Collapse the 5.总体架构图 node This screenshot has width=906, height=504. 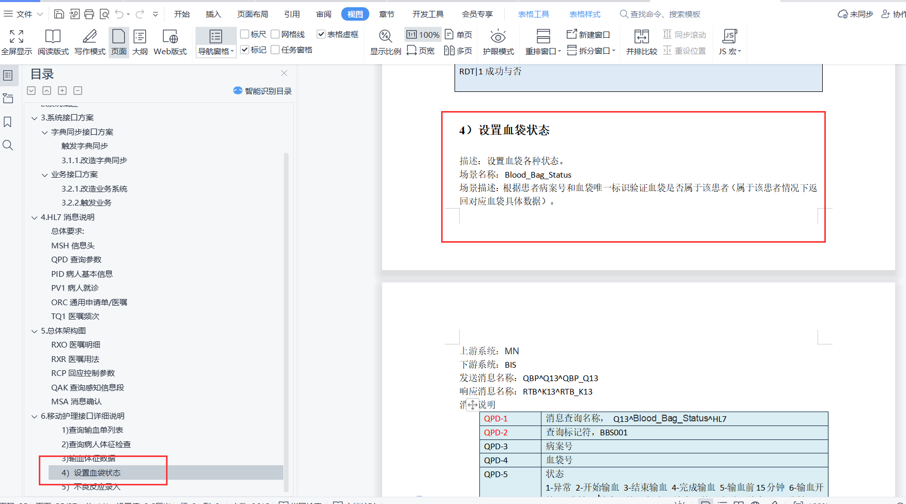35,332
